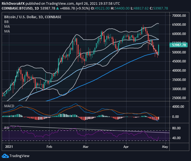Click the current price label 53987.78
The height and width of the screenshot is (161, 191).
click(x=179, y=45)
